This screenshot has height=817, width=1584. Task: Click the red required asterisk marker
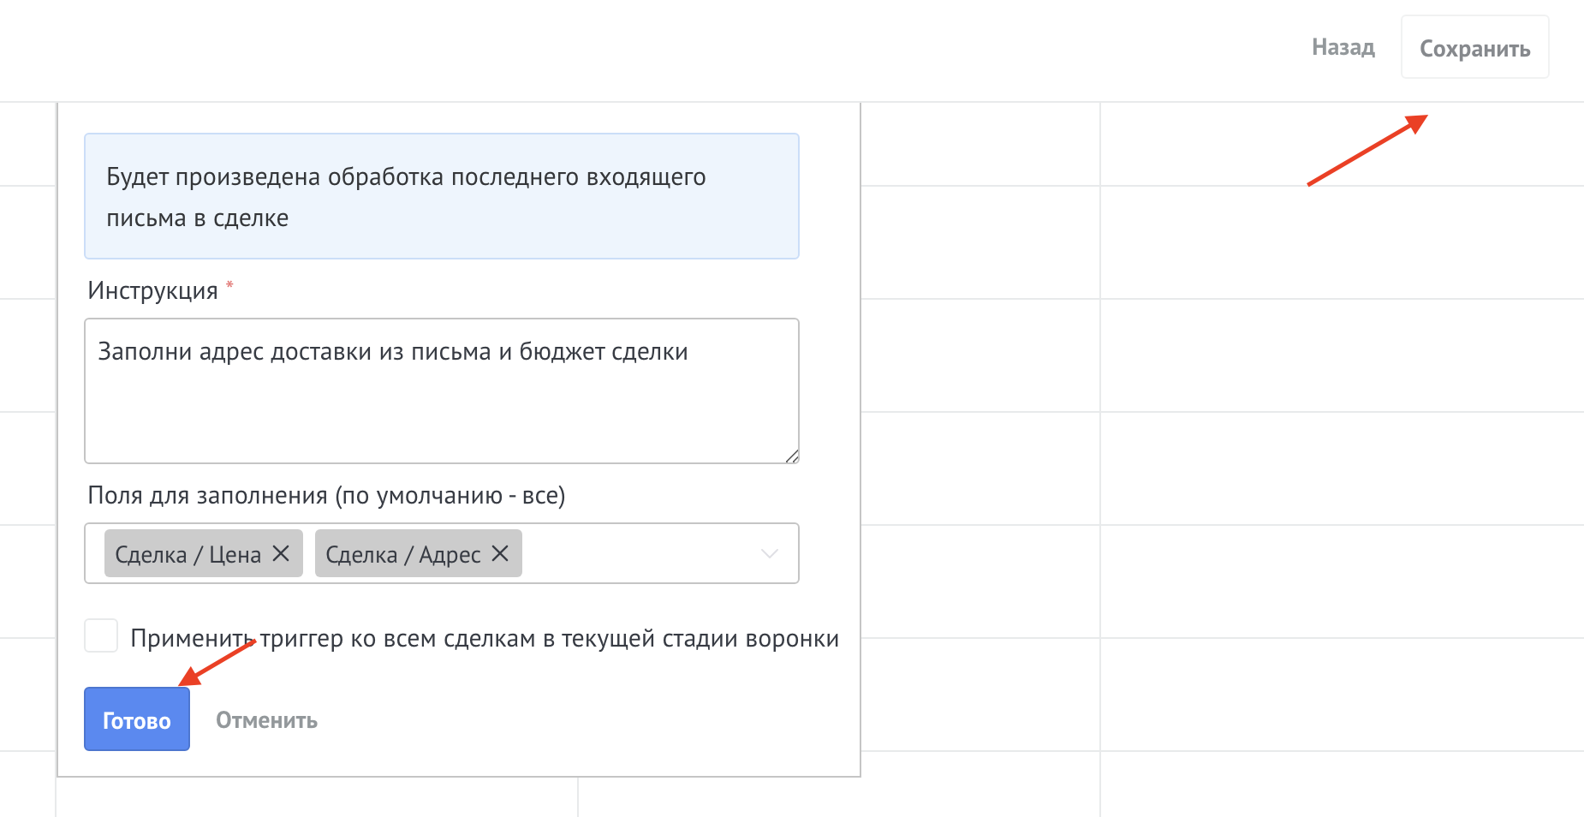[x=229, y=285]
